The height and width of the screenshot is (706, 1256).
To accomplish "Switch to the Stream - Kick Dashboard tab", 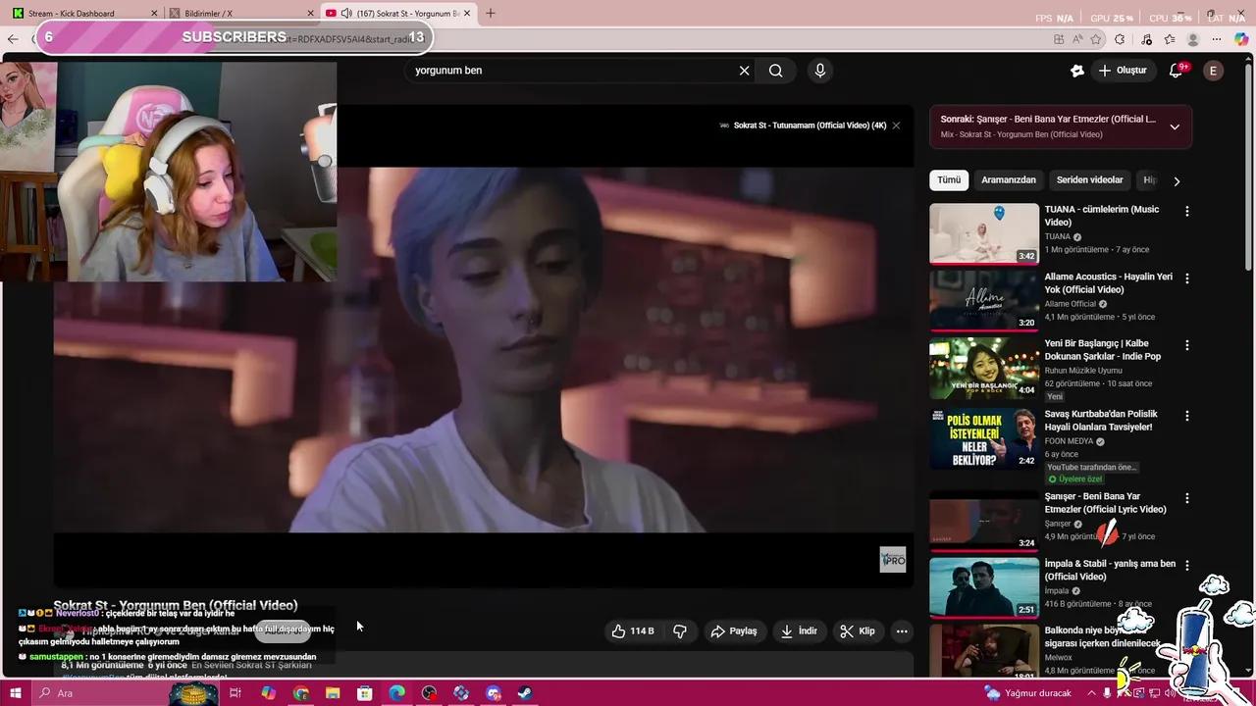I will (82, 13).
